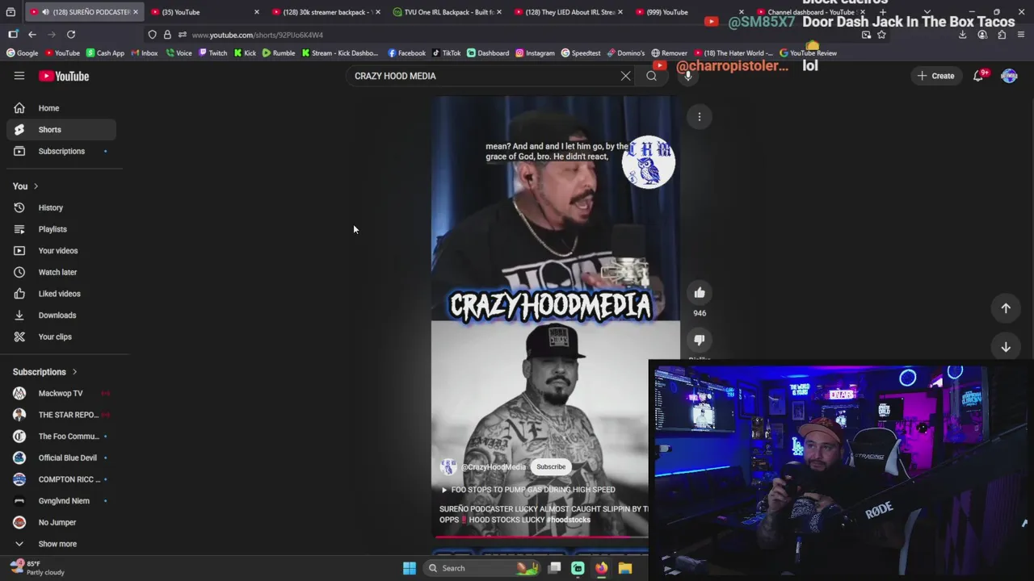Open the TikTok bookmark

click(x=447, y=53)
